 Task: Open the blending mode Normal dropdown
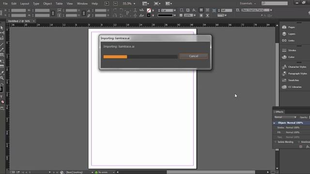tap(285, 117)
